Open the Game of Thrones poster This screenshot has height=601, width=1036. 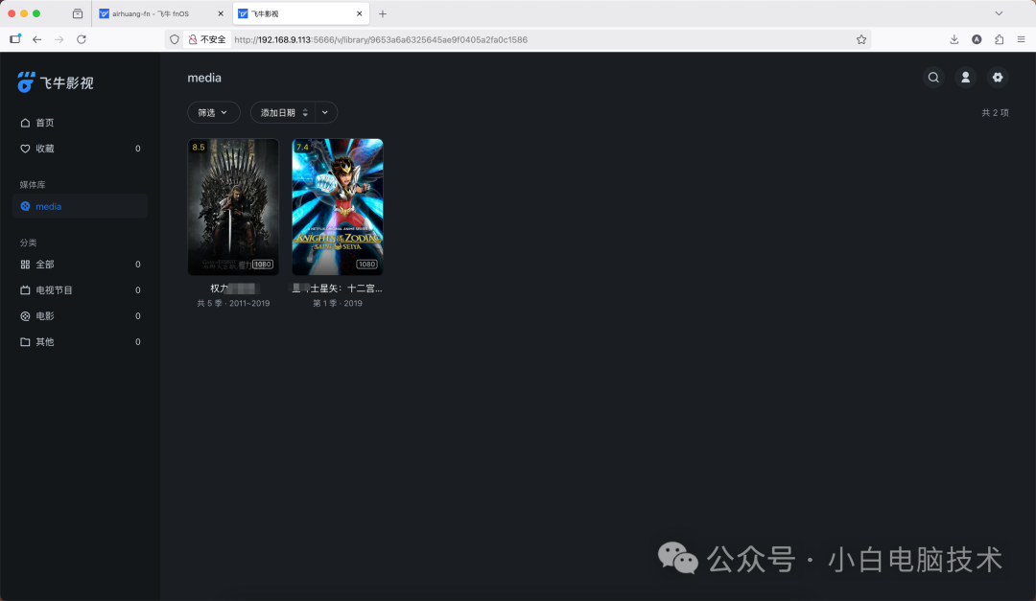point(233,207)
